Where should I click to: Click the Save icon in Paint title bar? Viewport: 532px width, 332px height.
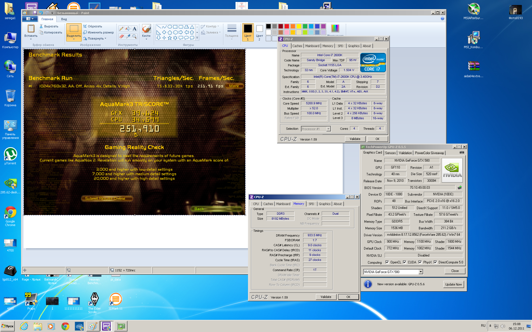click(35, 13)
